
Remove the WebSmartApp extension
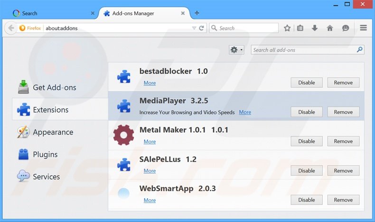(x=343, y=200)
